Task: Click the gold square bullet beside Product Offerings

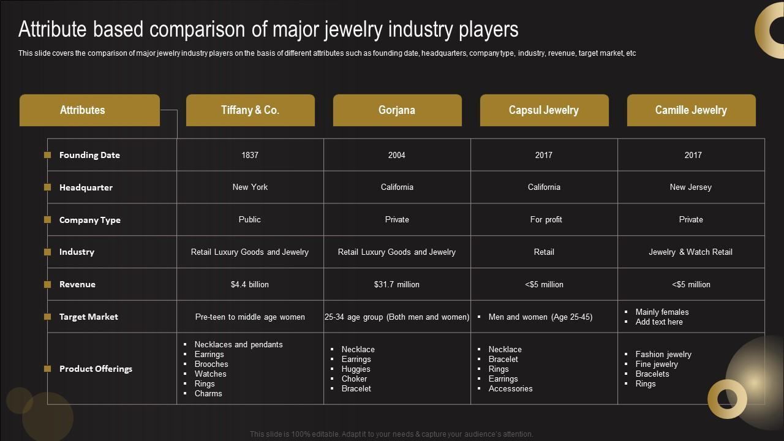Action: [47, 369]
